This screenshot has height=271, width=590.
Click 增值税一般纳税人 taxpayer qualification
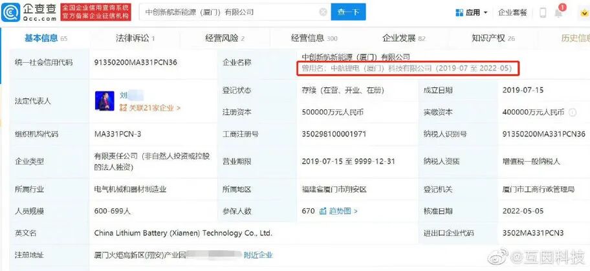click(531, 162)
